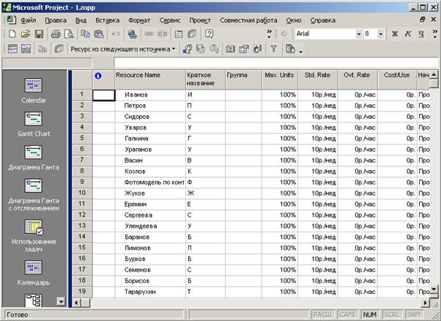The height and width of the screenshot is (321, 441).
Task: Expand Ресурс из следующего источника dropdown
Action: click(x=173, y=49)
